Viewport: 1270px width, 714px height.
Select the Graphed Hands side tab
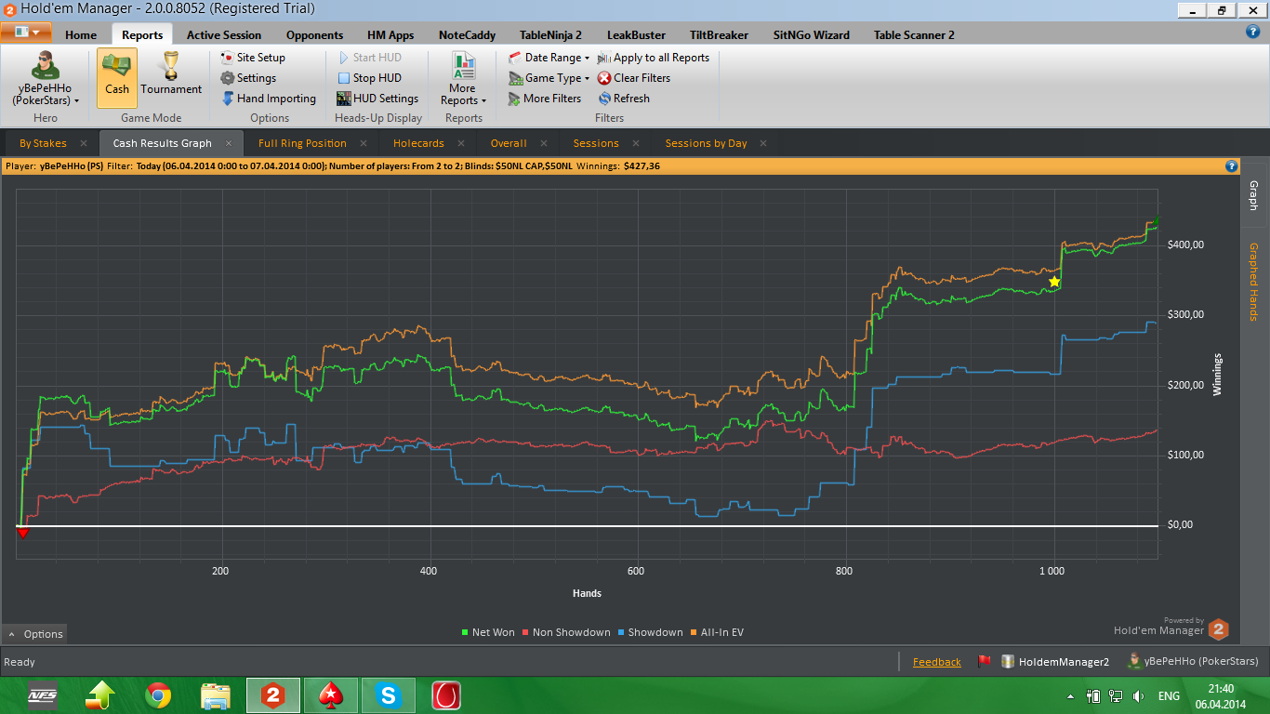[x=1252, y=282]
